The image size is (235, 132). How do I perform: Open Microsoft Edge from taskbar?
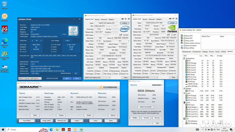coord(51,129)
